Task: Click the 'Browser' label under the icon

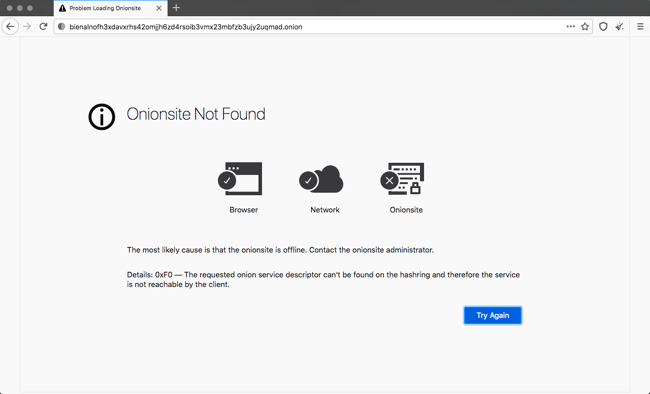Action: [x=244, y=210]
